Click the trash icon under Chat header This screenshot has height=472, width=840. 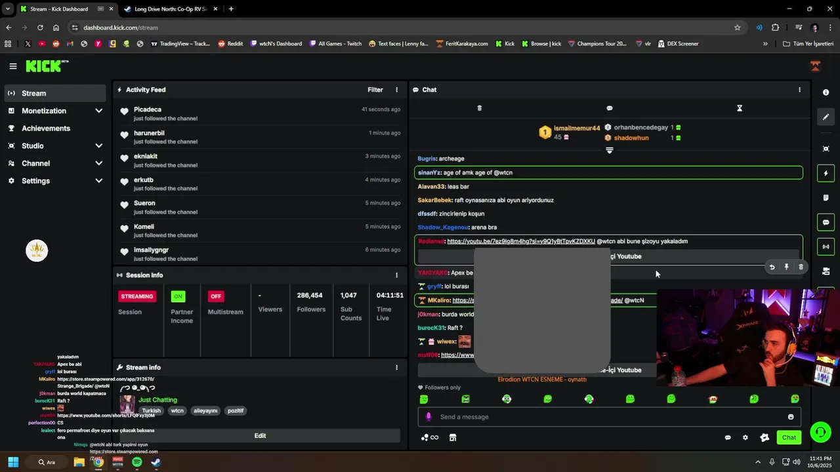point(479,108)
